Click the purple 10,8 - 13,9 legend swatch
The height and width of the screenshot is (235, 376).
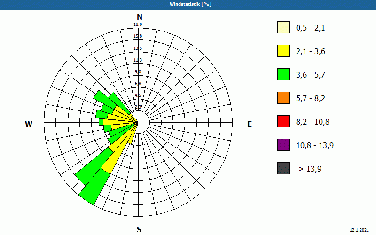(283, 145)
